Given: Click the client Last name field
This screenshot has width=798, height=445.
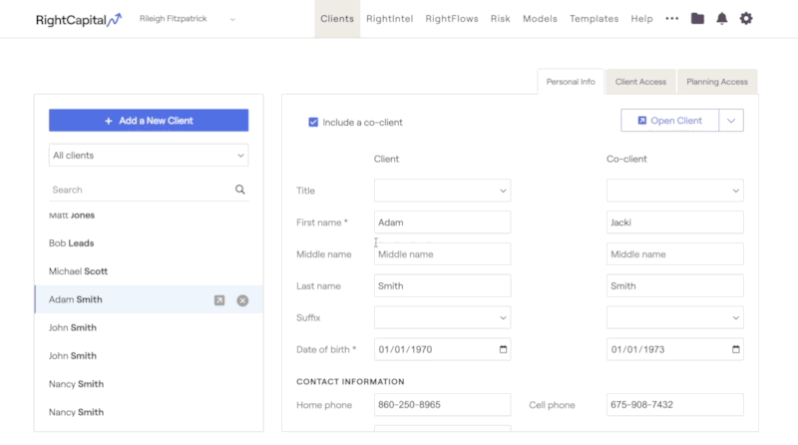Looking at the screenshot, I should [442, 286].
